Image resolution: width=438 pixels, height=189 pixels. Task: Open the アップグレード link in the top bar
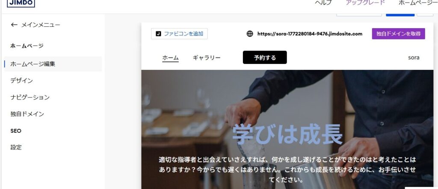tap(365, 3)
